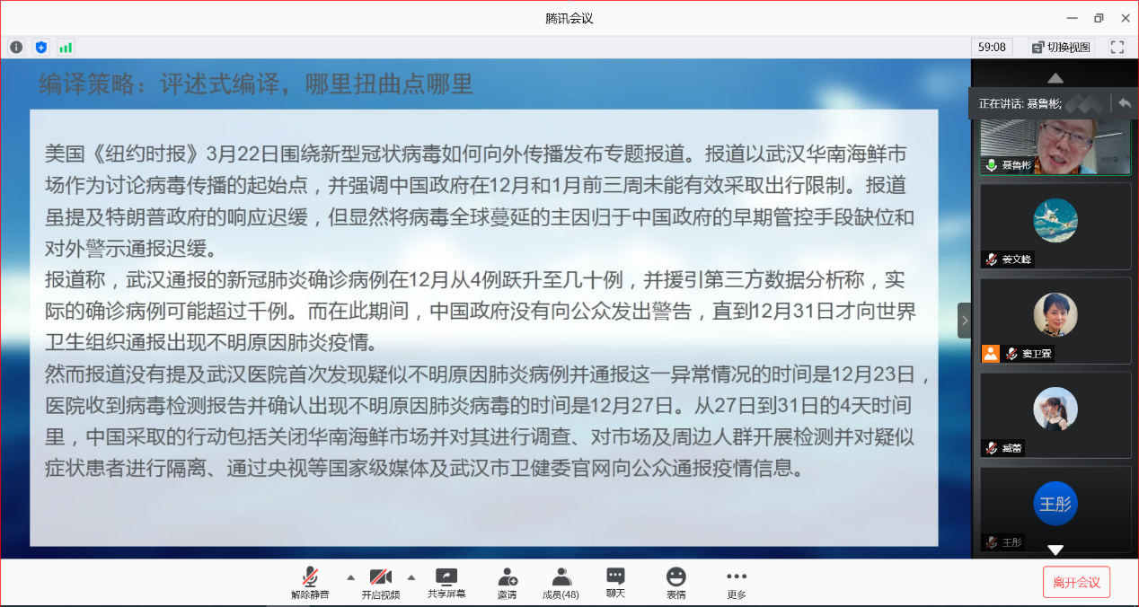Unmute the microphone with 解除静音
The width and height of the screenshot is (1139, 607).
click(310, 582)
